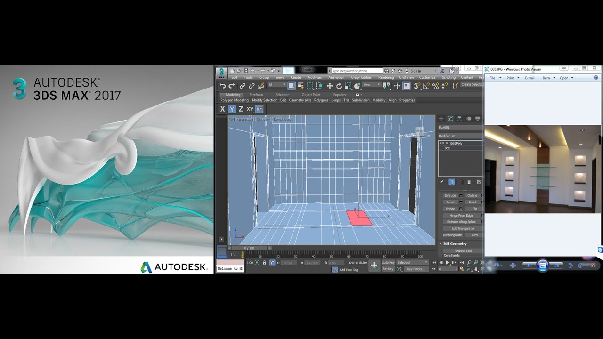This screenshot has width=603, height=339.
Task: Toggle Edit Poly modifier eye visibility
Action: click(x=442, y=143)
